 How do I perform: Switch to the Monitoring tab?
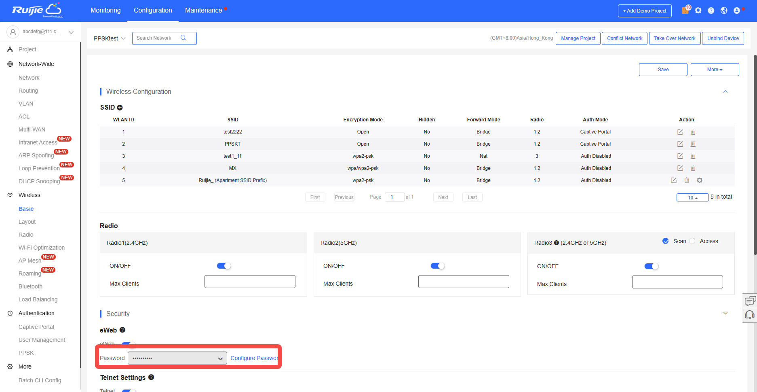click(x=105, y=11)
